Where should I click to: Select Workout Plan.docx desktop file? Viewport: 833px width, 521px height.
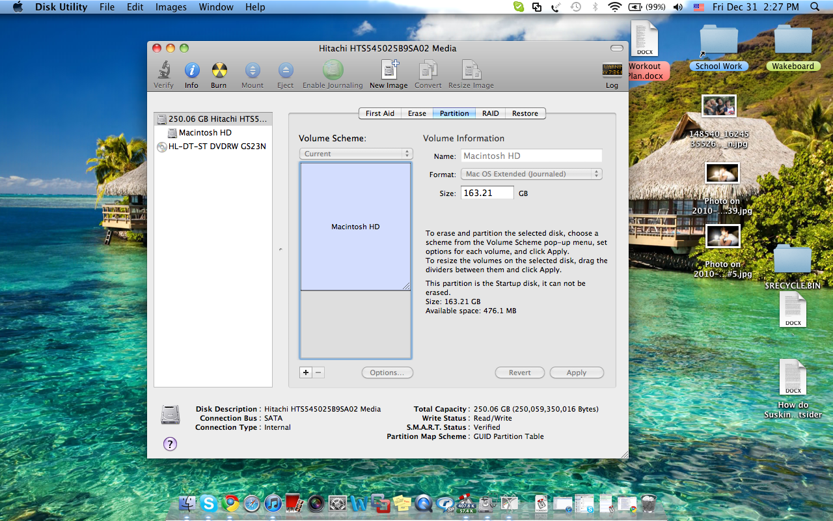(644, 51)
